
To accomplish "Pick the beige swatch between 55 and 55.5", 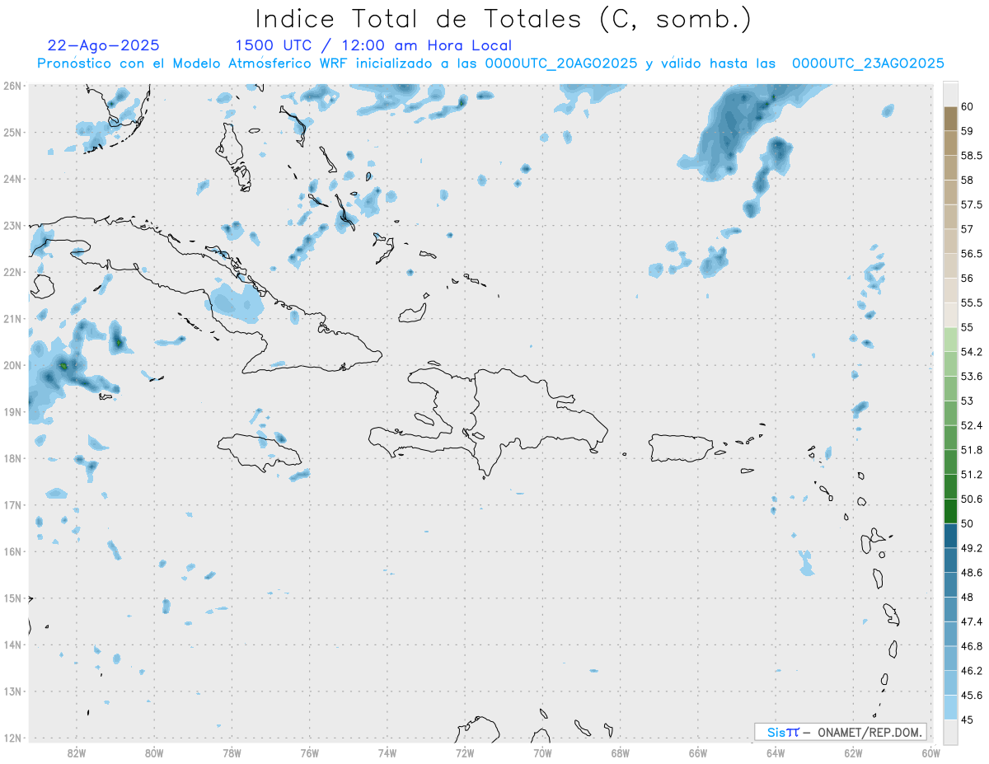I will [x=950, y=315].
